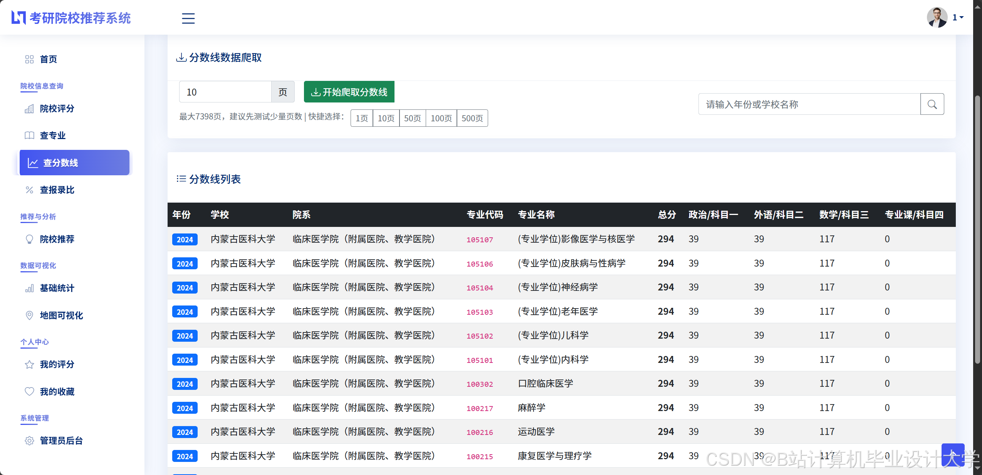
Task: Open user account dropdown arrow
Action: (962, 17)
